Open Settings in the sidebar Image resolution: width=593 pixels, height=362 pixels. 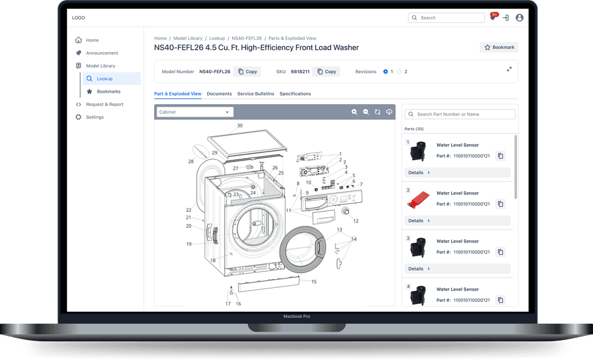click(x=95, y=117)
